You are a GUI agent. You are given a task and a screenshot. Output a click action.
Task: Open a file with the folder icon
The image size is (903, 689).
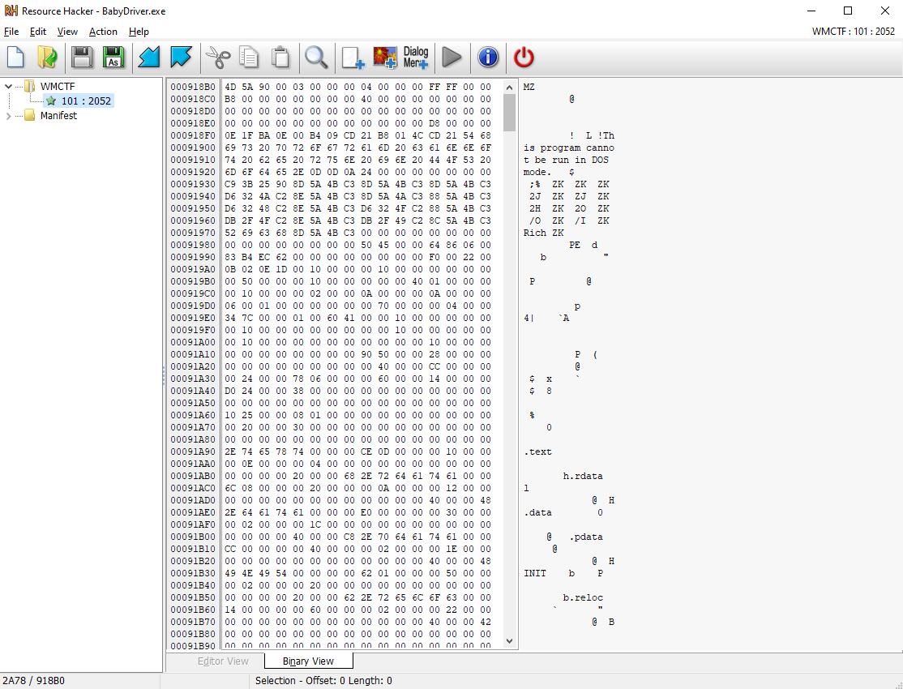pos(47,58)
